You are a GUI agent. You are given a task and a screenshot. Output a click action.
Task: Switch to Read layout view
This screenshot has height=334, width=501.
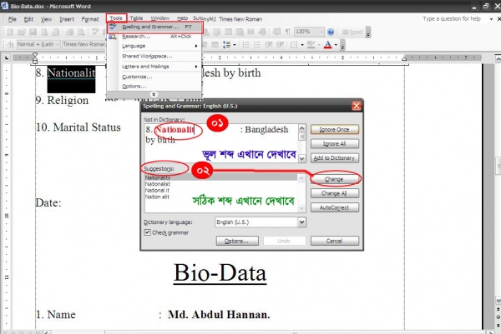point(352,32)
